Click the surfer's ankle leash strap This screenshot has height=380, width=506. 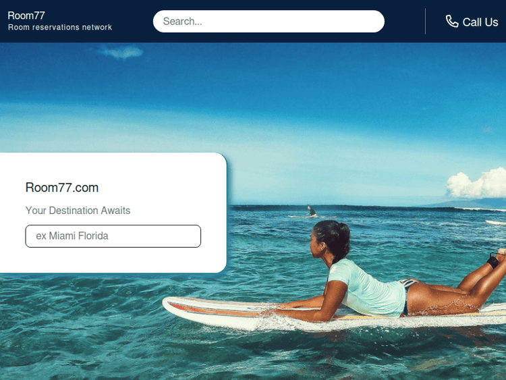[493, 261]
